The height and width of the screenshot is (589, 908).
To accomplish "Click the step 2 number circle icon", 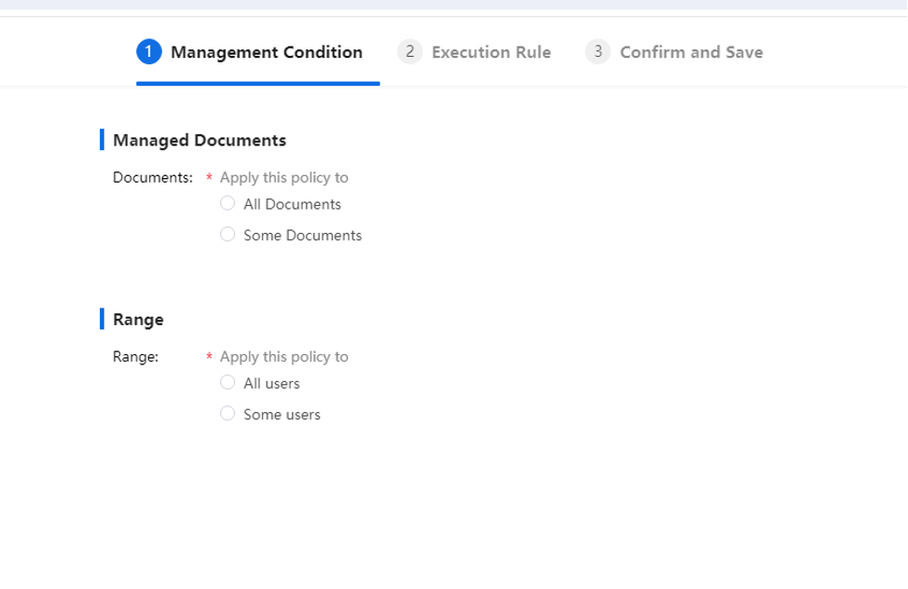I will click(410, 51).
